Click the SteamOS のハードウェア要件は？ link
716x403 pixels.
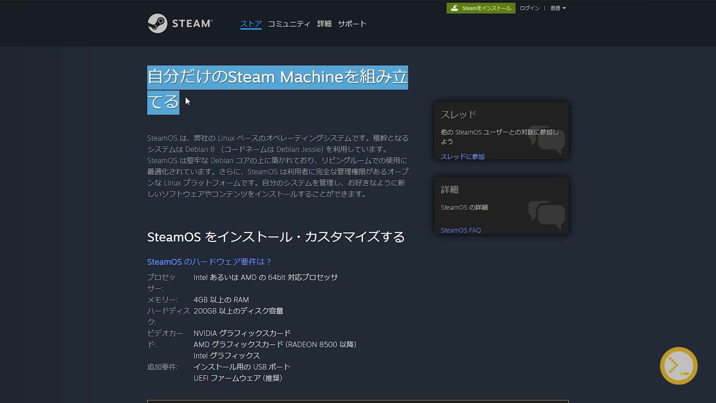209,262
